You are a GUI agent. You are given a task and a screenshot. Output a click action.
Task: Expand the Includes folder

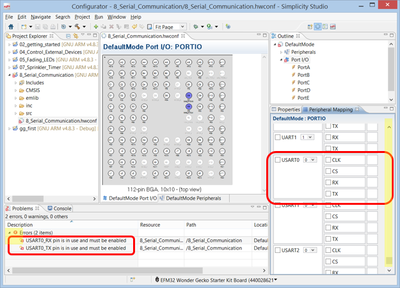coord(15,83)
